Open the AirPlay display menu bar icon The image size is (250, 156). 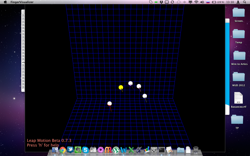tap(190, 2)
